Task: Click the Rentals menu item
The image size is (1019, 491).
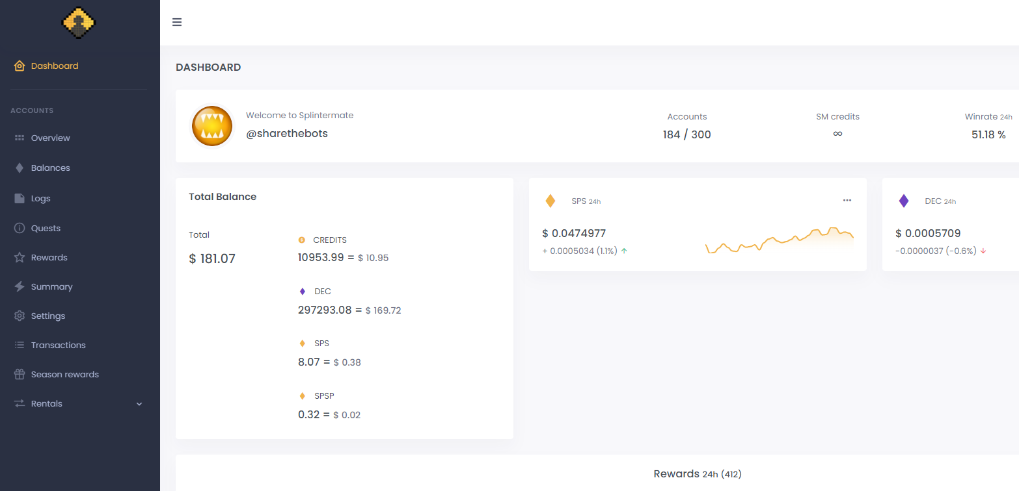Action: pos(47,403)
